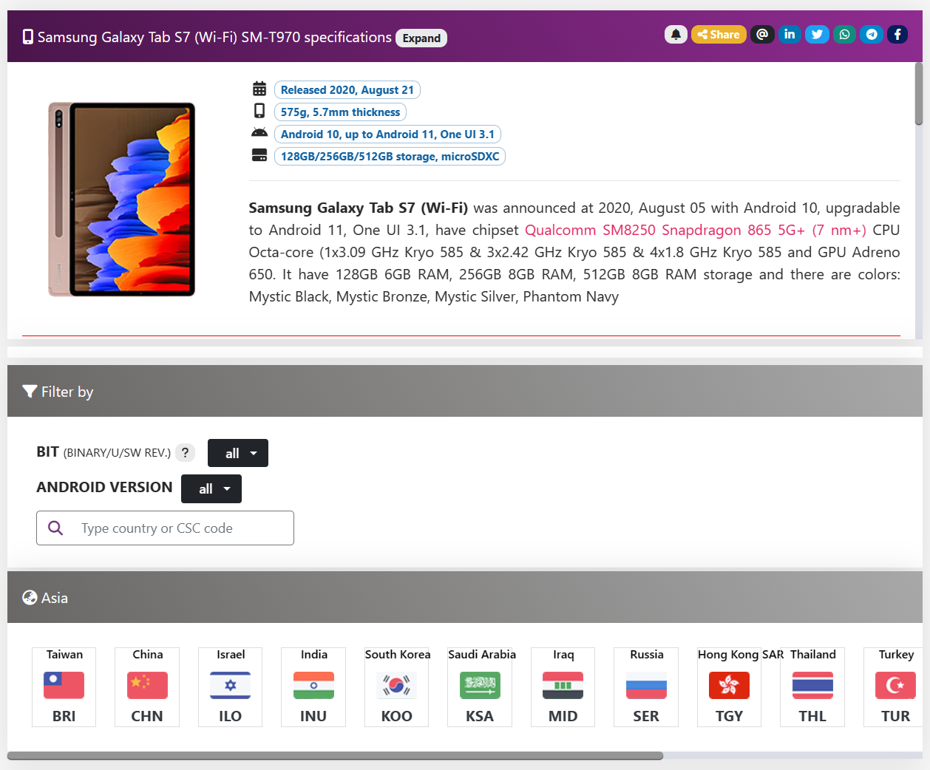This screenshot has width=930, height=770.
Task: Select Hong Kong SAR TGY region
Action: pyautogui.click(x=729, y=686)
